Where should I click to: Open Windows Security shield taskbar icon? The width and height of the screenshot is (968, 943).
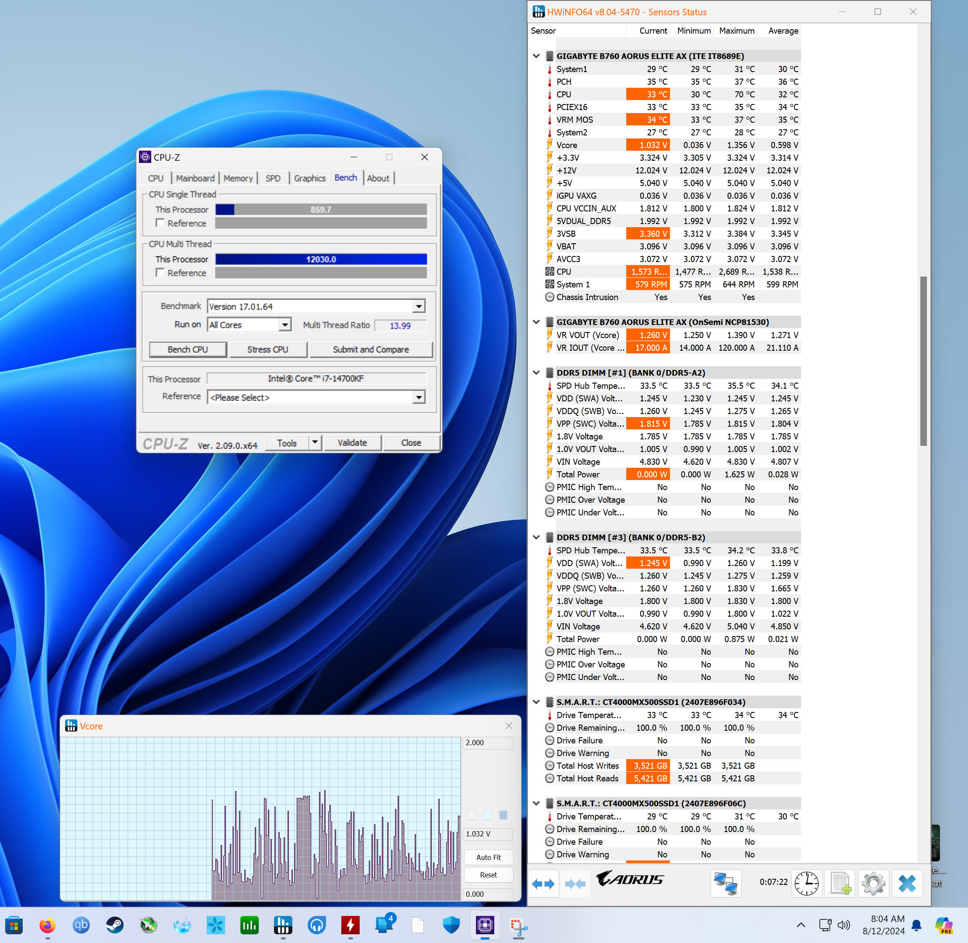(x=451, y=925)
